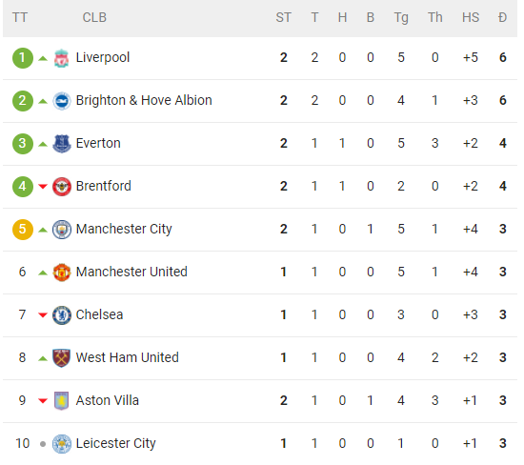Click the Aston Villa crest
Viewport: 524px width, 465px height.
pyautogui.click(x=62, y=401)
